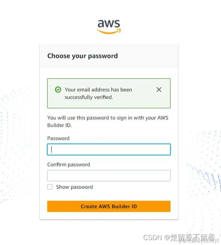Focus the Password input field
This screenshot has height=245, width=221.
pos(109,150)
